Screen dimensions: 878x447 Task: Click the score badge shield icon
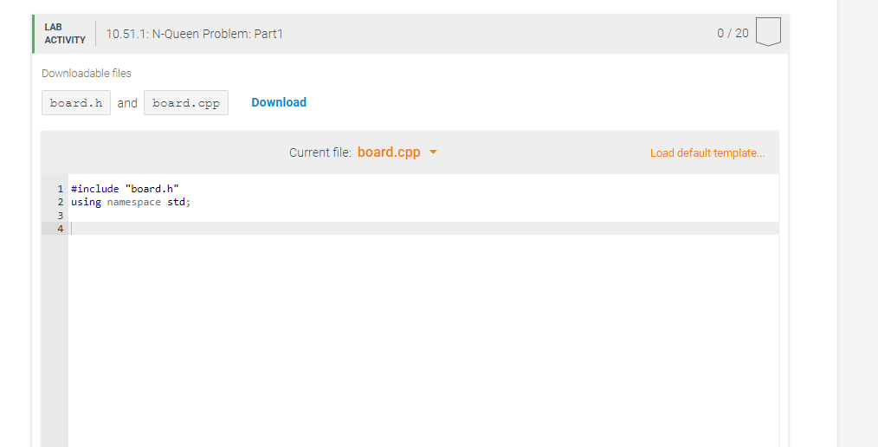(x=768, y=31)
